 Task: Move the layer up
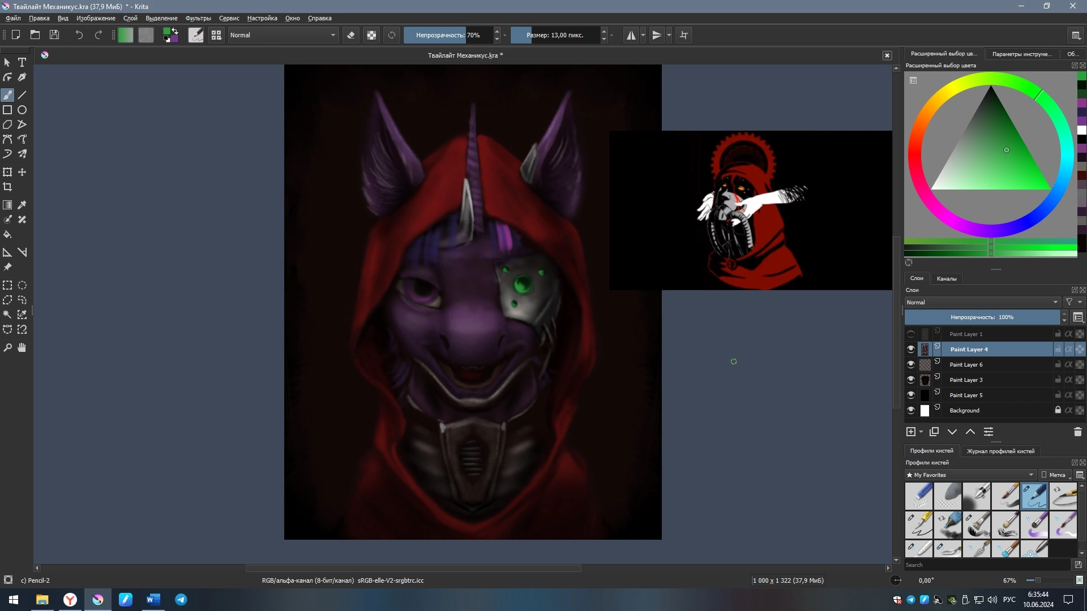click(x=970, y=432)
